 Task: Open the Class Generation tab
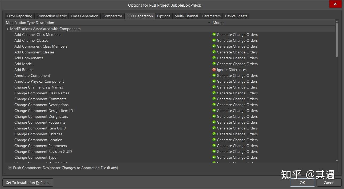coord(84,16)
